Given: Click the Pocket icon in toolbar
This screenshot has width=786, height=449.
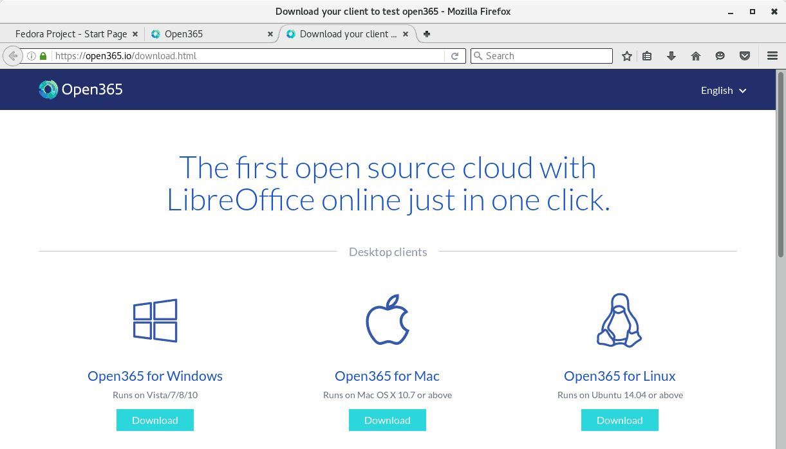Looking at the screenshot, I should (x=745, y=56).
